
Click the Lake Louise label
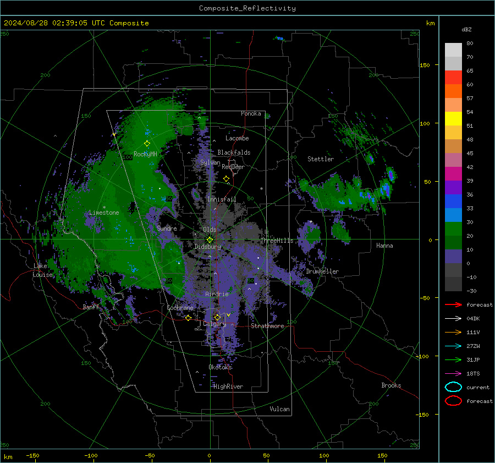(42, 270)
